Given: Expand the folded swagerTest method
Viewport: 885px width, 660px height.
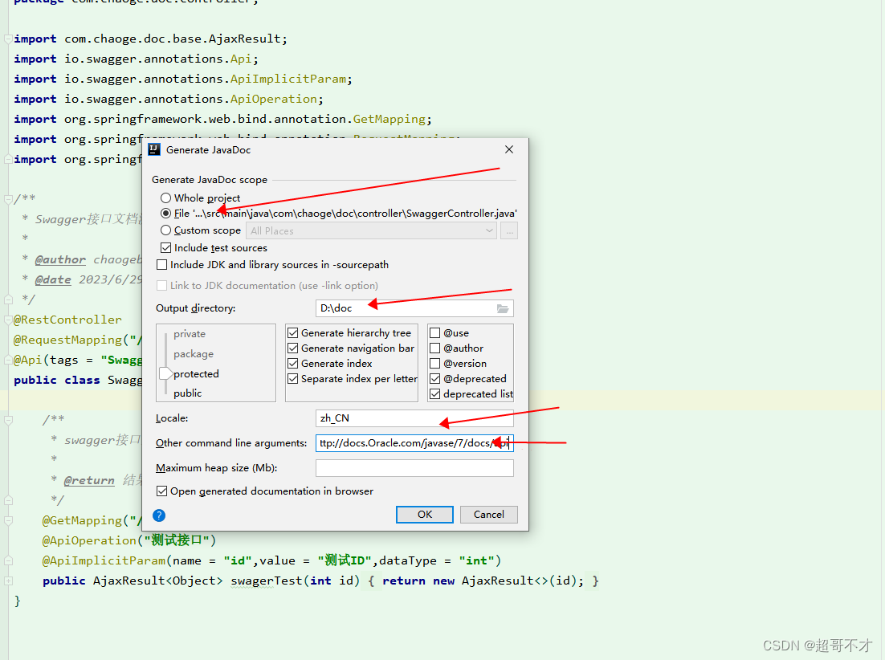Looking at the screenshot, I should pos(8,581).
